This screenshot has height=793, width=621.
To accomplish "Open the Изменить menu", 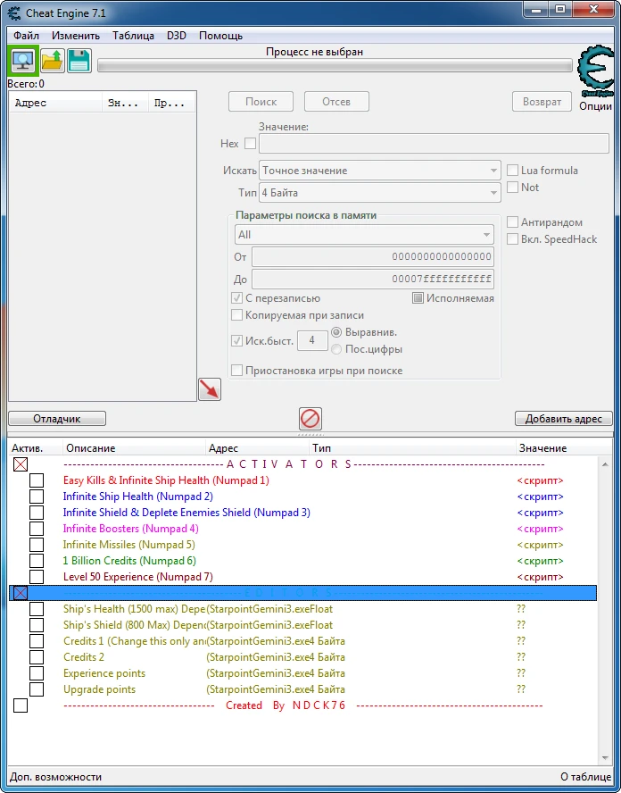I will coord(76,36).
